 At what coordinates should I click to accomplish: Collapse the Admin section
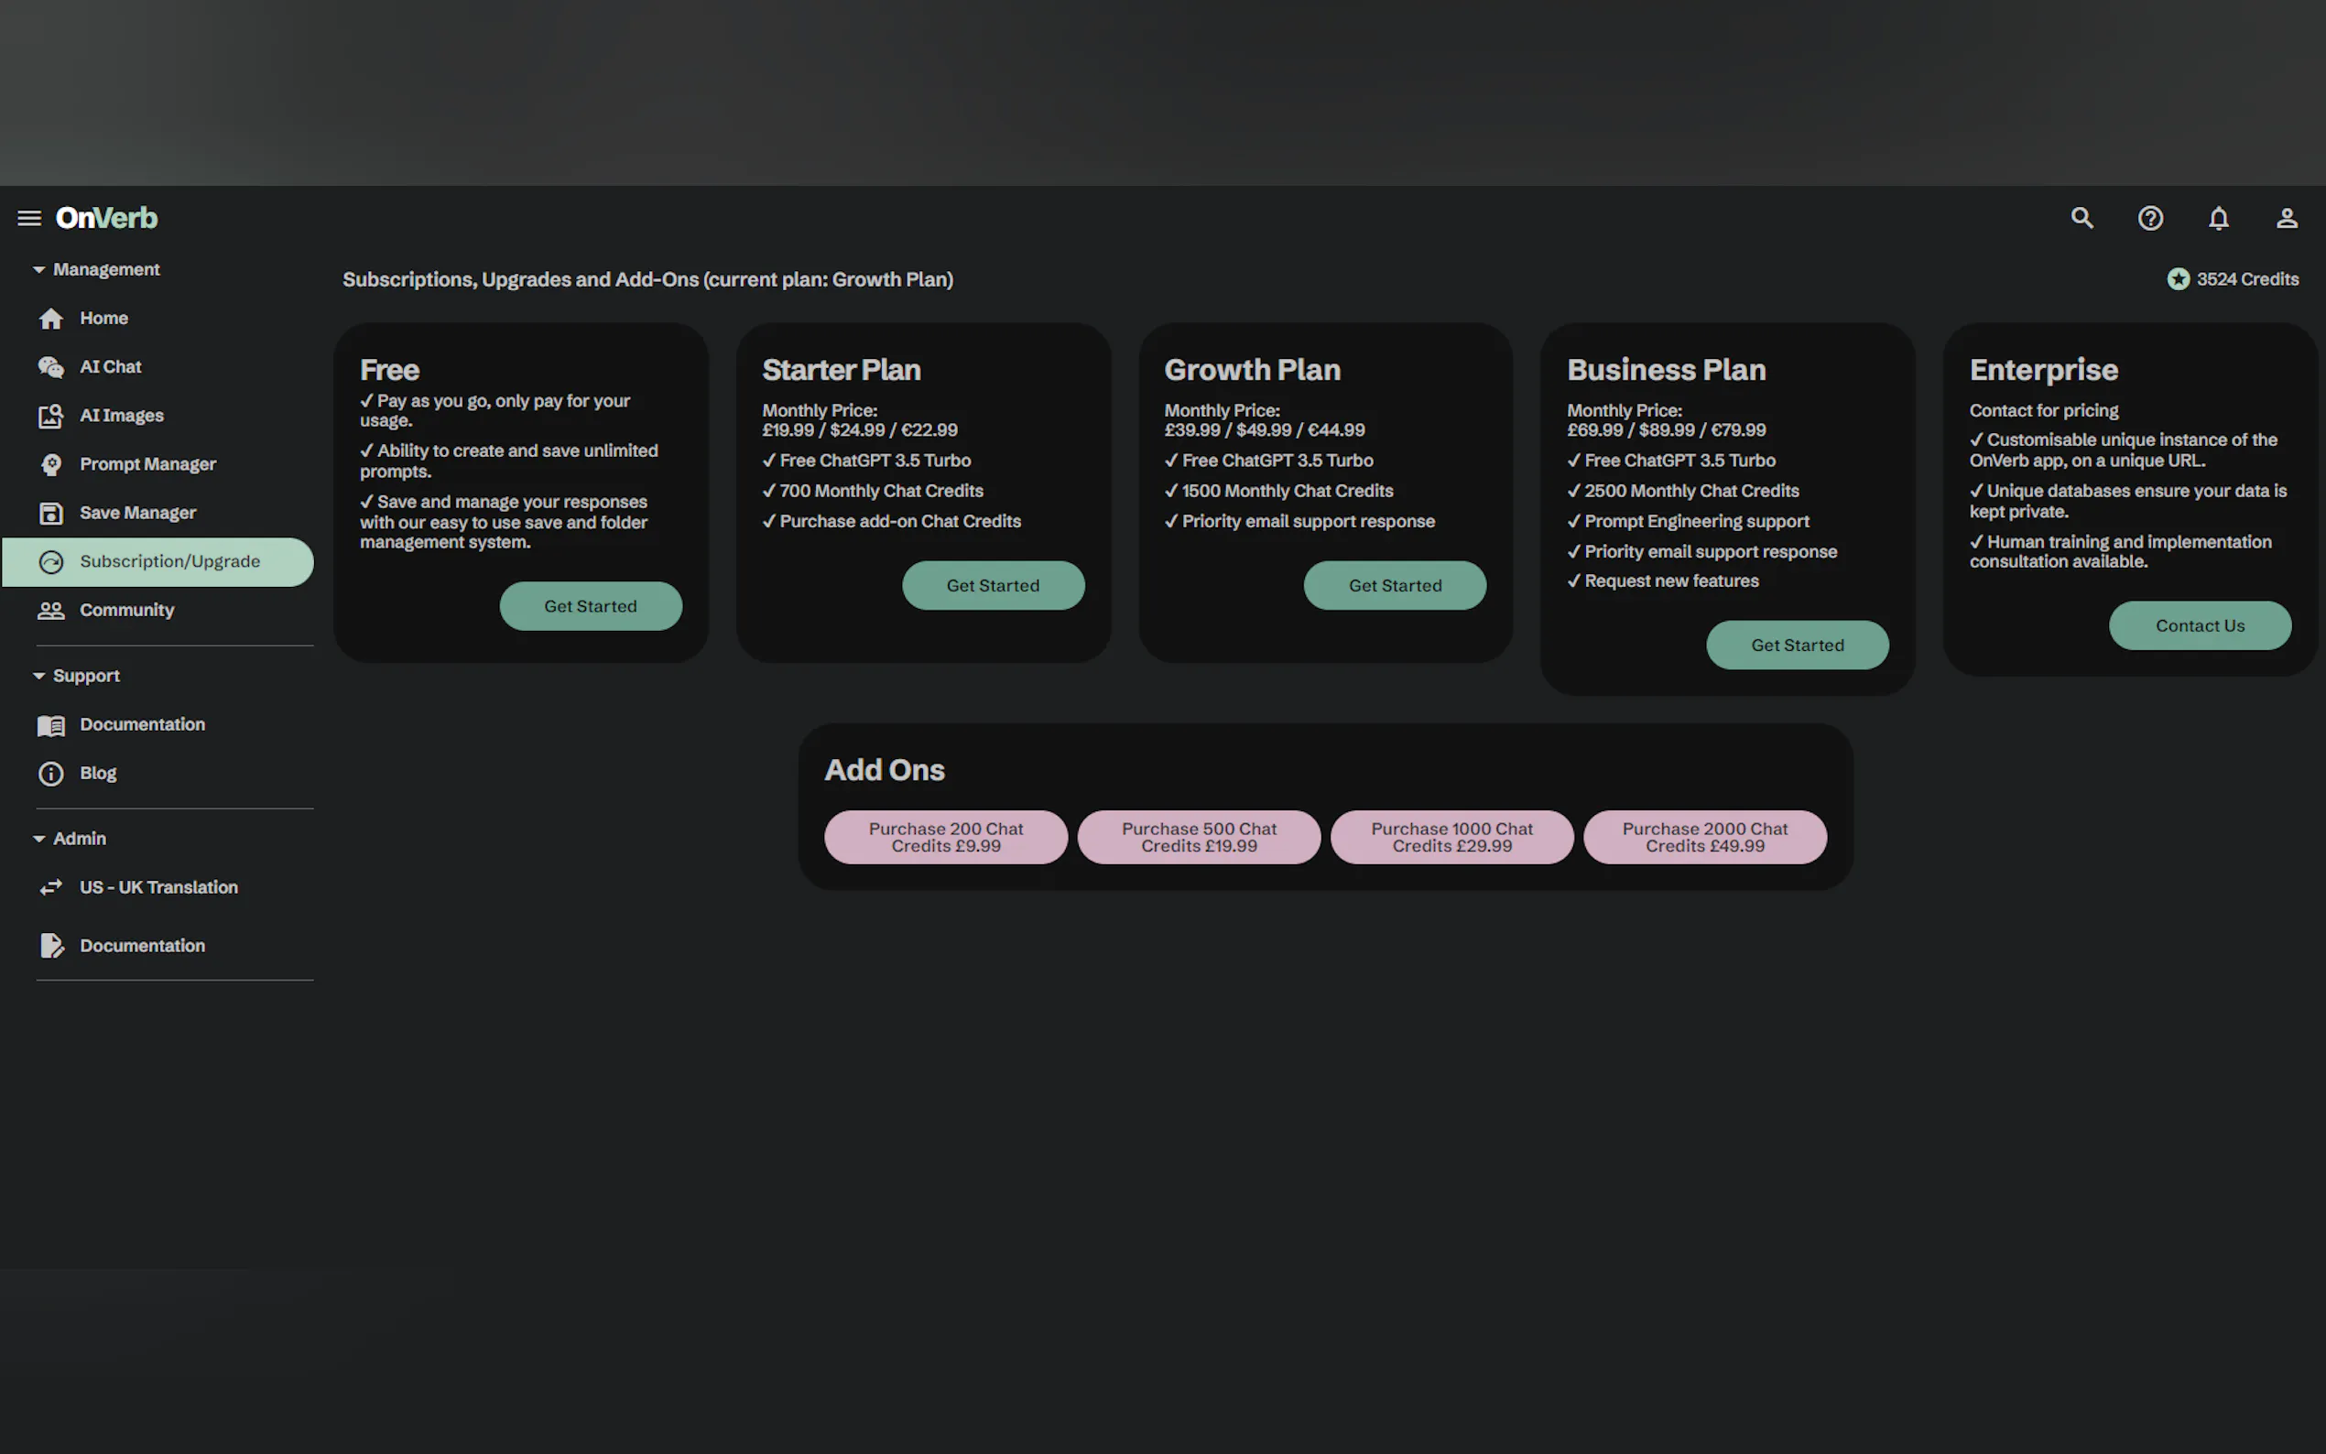38,839
